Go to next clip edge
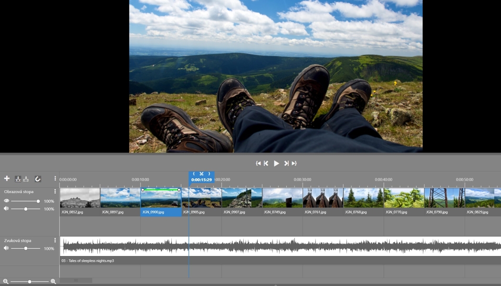Image resolution: width=501 pixels, height=286 pixels. 286,163
